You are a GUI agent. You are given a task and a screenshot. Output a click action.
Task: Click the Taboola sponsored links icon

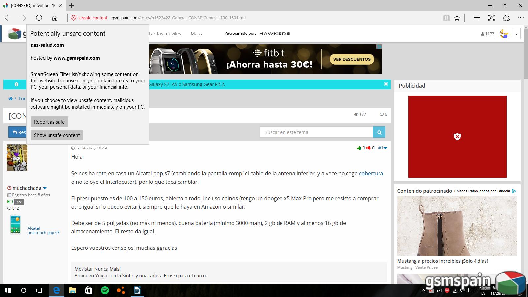[514, 191]
